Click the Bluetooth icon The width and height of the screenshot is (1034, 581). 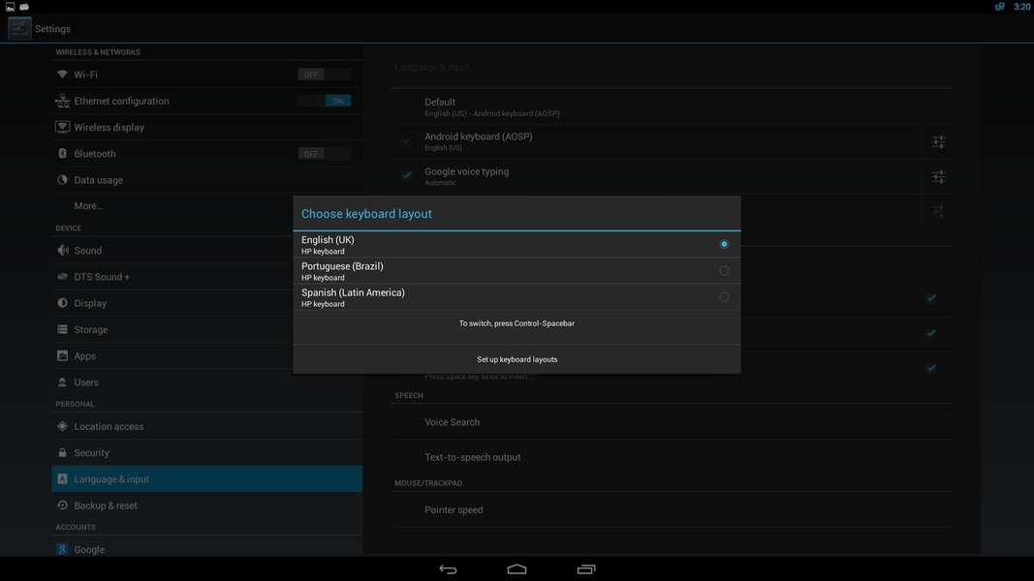62,154
